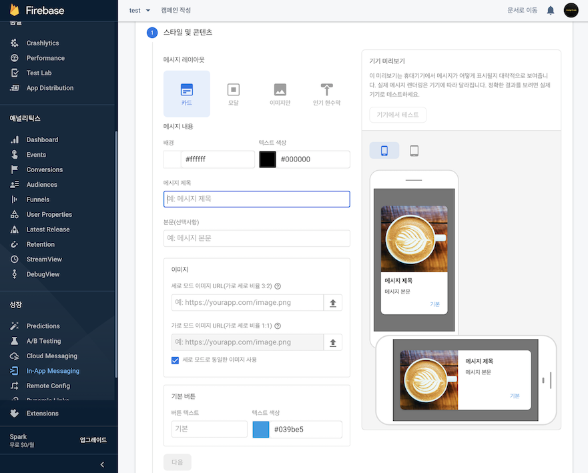Select the 카드 card layout
588x473 pixels.
point(187,94)
